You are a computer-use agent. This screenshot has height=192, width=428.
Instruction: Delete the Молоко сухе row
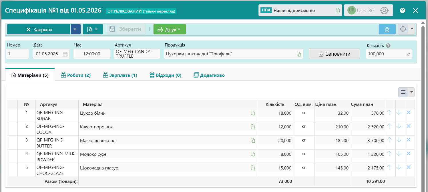409,153
